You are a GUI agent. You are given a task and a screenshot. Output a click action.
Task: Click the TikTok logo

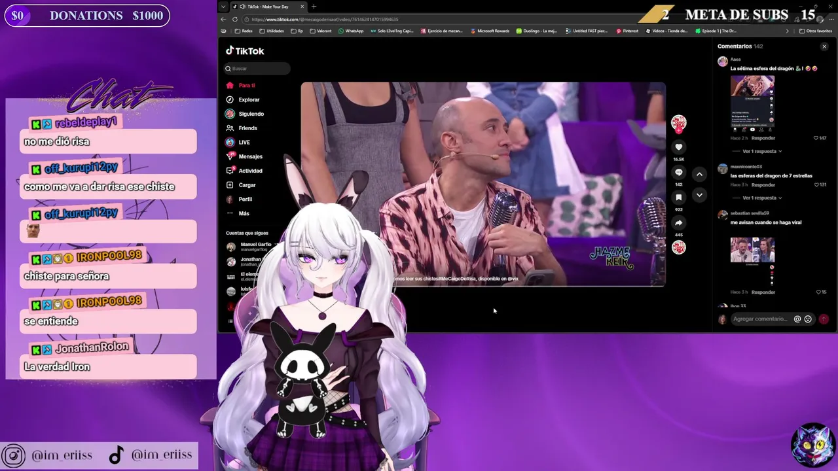point(245,51)
